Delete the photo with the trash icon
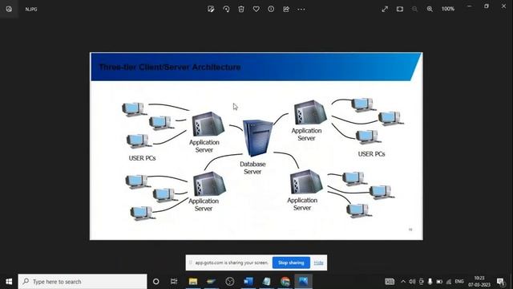Image resolution: width=513 pixels, height=289 pixels. (241, 9)
